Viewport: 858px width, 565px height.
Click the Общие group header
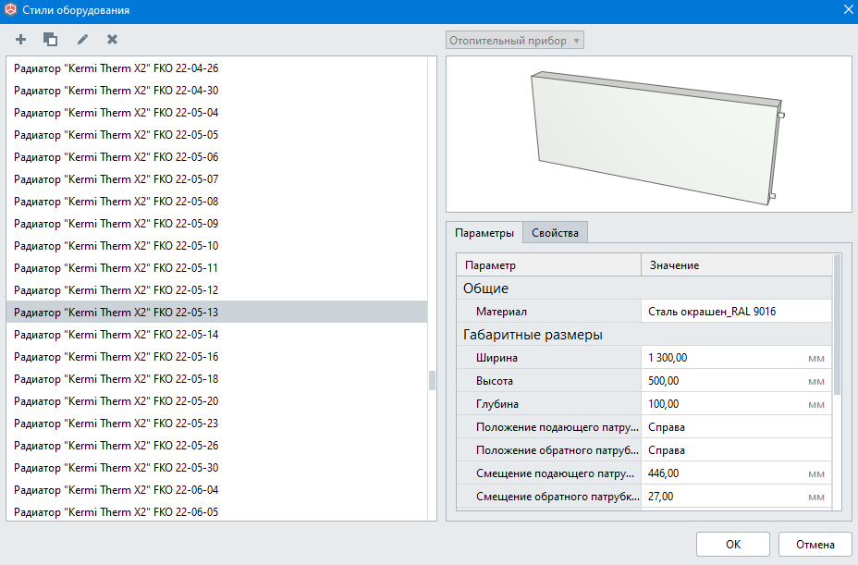pos(644,288)
